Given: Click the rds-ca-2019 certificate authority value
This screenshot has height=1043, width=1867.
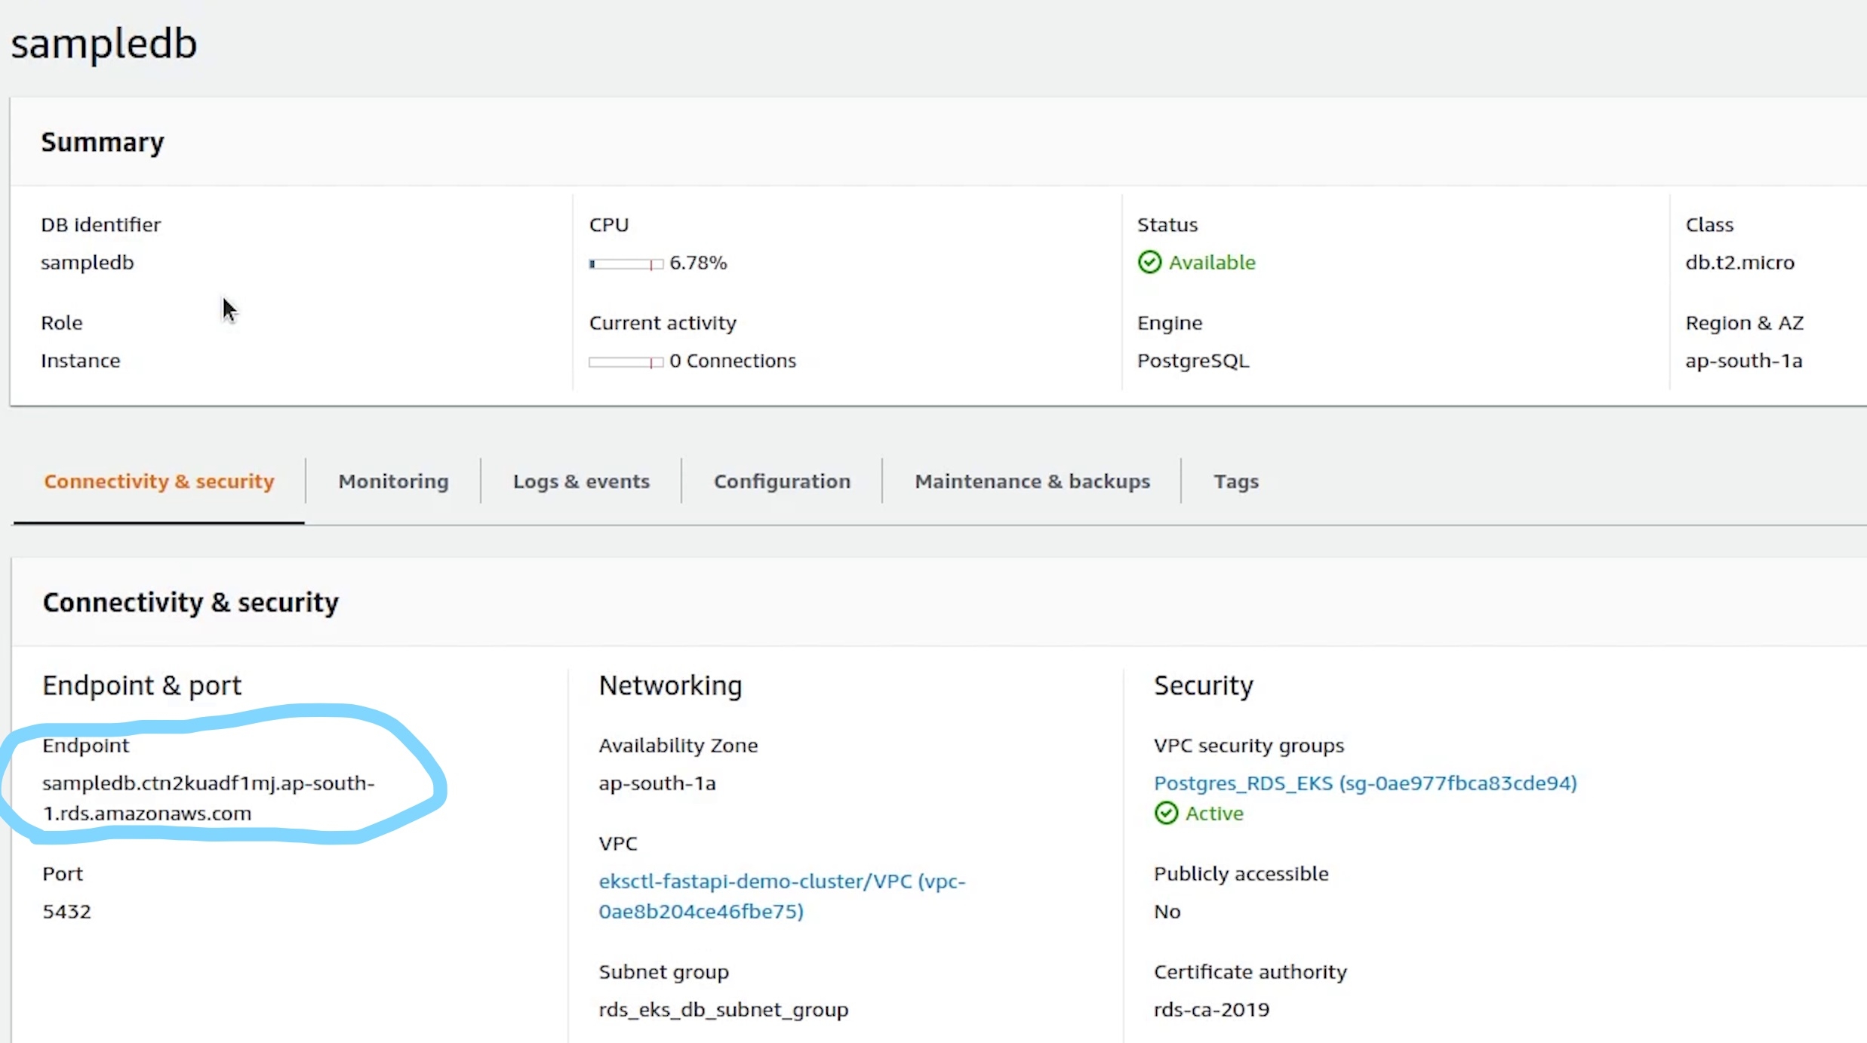Looking at the screenshot, I should (x=1211, y=1010).
